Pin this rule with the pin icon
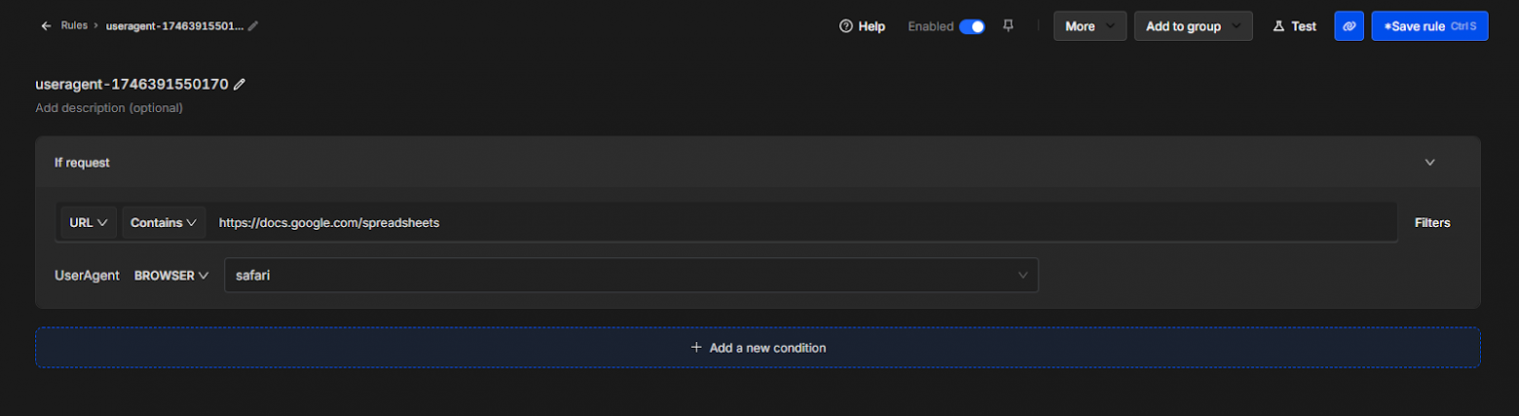This screenshot has width=1519, height=416. point(1008,26)
